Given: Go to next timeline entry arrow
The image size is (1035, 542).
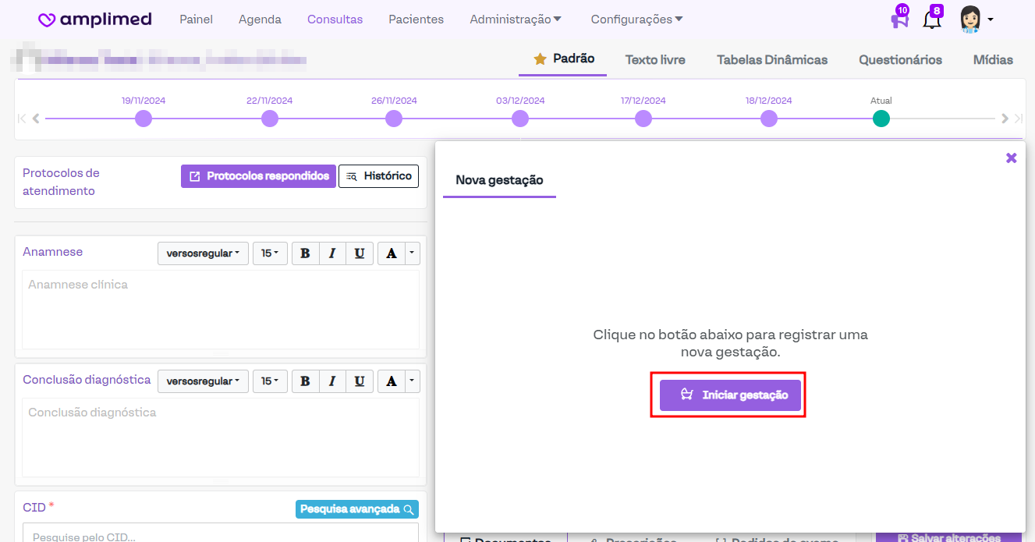Looking at the screenshot, I should tap(1005, 119).
